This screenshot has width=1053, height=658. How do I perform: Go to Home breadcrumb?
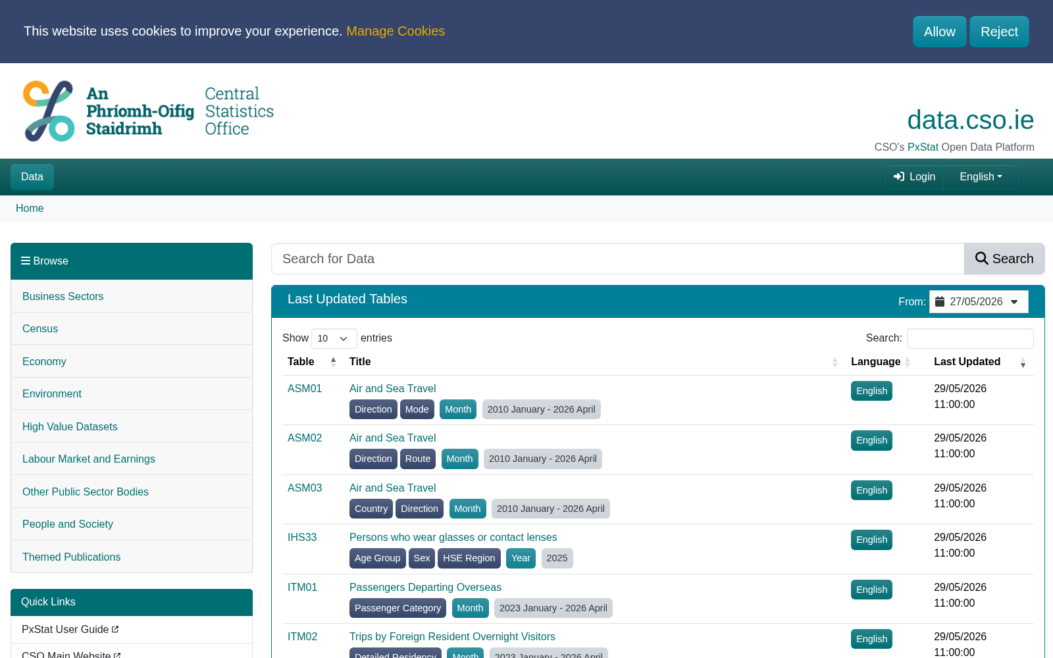(x=30, y=208)
